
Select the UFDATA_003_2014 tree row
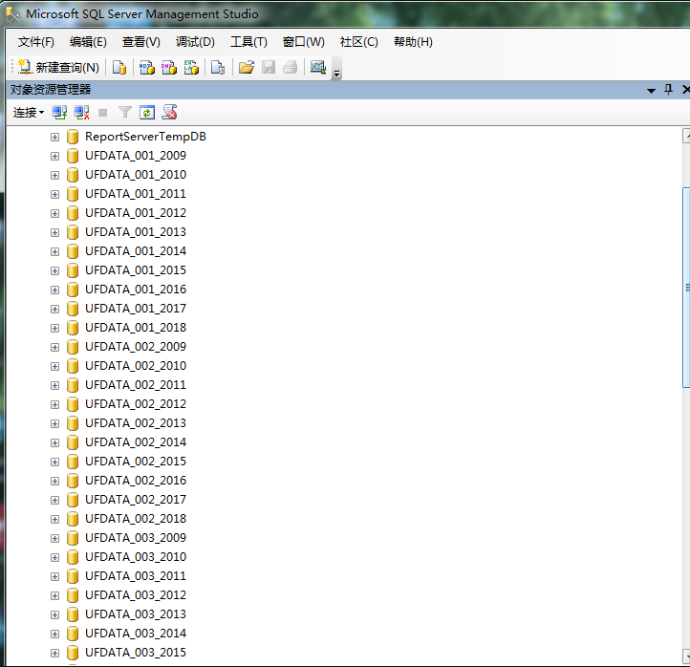pos(136,634)
